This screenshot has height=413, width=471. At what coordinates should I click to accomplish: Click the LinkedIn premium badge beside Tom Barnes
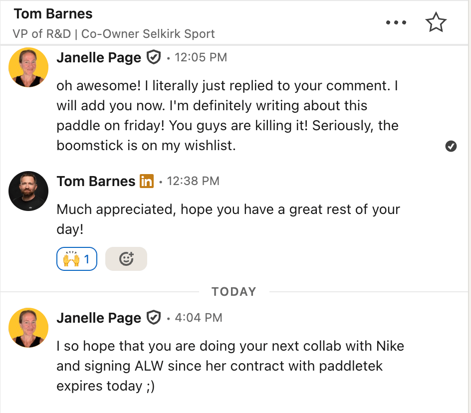(x=147, y=181)
